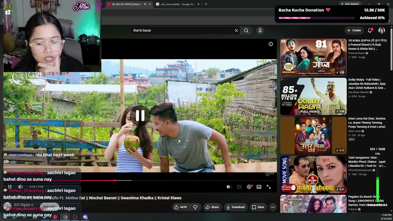
Task: Open YouTube notifications bell
Action: click(370, 30)
